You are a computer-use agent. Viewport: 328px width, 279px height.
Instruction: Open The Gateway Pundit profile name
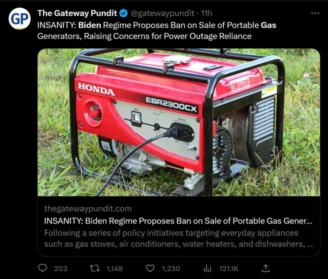point(77,13)
